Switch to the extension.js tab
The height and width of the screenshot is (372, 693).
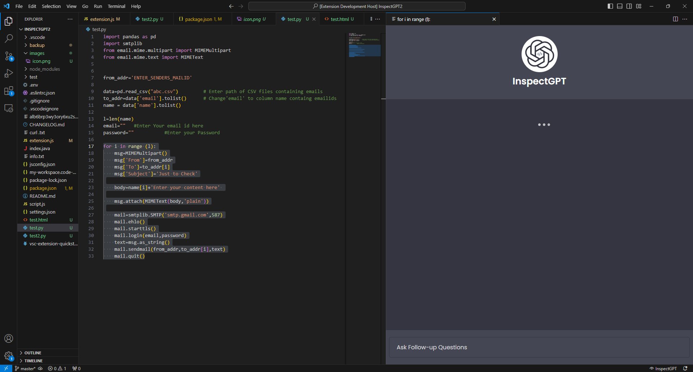(x=105, y=19)
